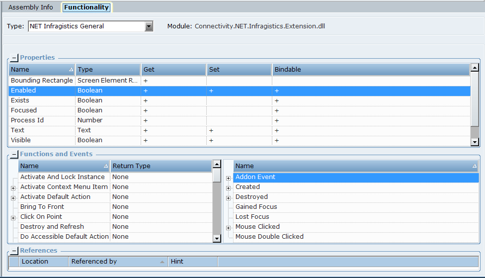Select the Functionality tab
Screen dimensions: 485x278
tap(86, 7)
